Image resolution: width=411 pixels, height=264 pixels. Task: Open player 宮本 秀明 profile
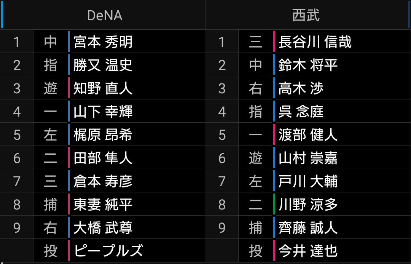click(x=103, y=42)
